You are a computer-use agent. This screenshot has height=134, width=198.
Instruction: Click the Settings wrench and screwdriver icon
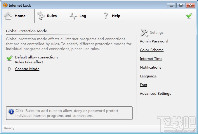(144, 33)
